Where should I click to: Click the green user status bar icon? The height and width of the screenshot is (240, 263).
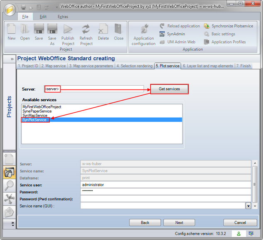(x=239, y=234)
